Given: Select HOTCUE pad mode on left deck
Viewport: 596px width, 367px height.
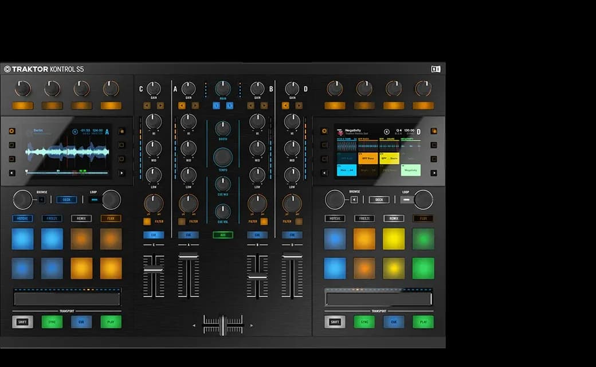Looking at the screenshot, I should coord(22,218).
